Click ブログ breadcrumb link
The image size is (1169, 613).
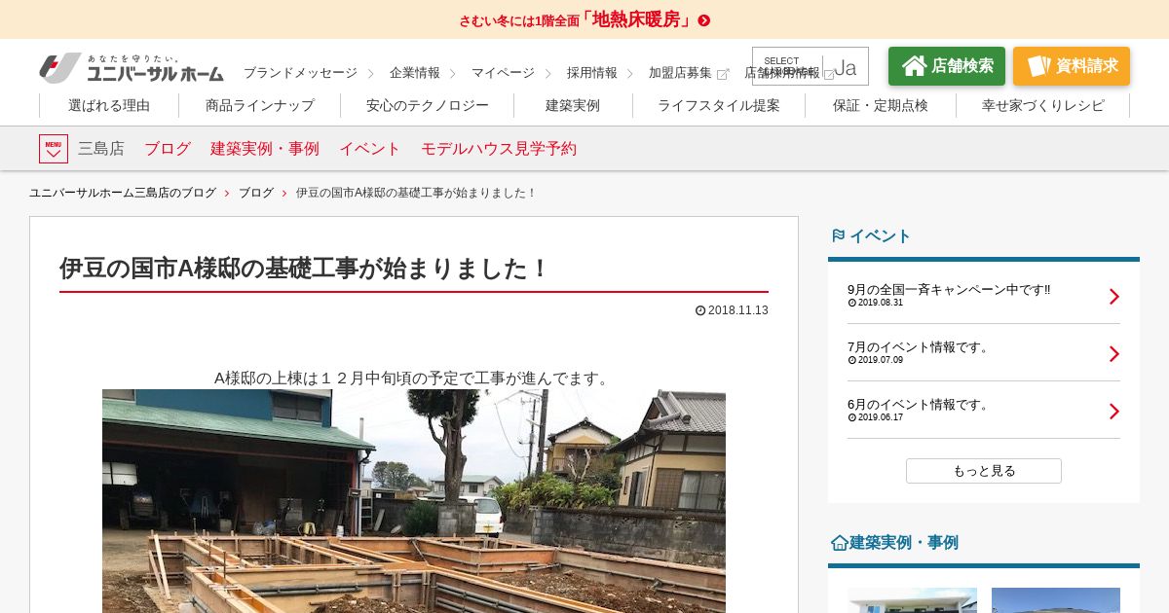point(256,194)
